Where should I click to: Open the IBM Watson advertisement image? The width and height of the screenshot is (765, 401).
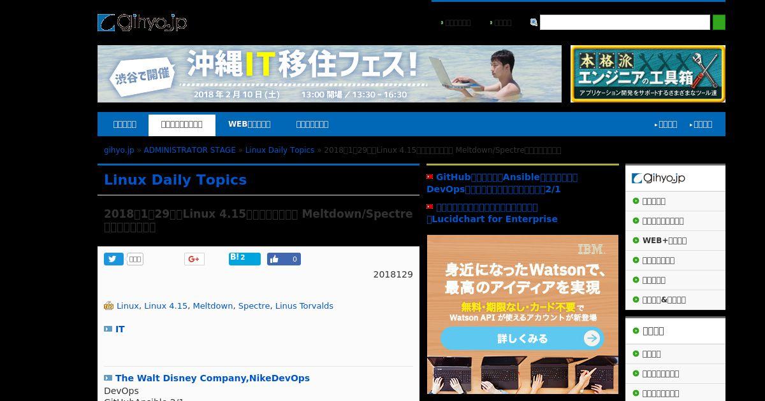coord(523,314)
